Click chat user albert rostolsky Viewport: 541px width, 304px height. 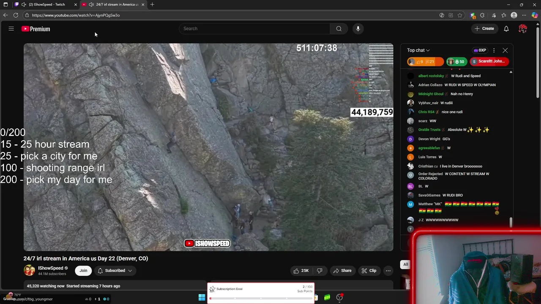point(431,76)
